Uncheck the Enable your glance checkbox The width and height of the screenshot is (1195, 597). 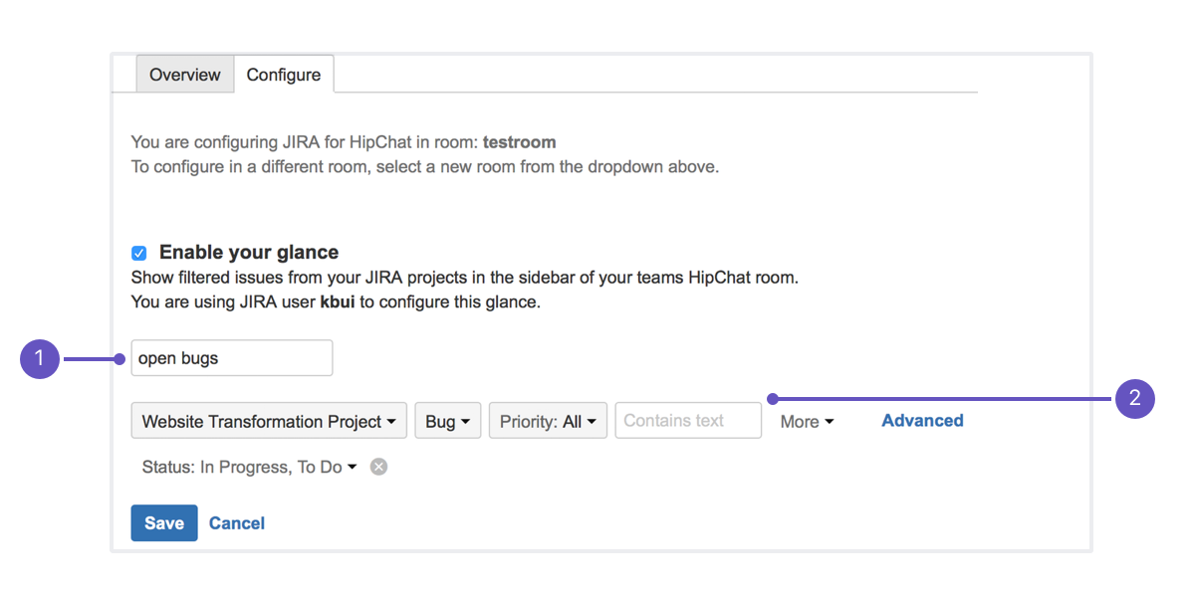tap(139, 253)
